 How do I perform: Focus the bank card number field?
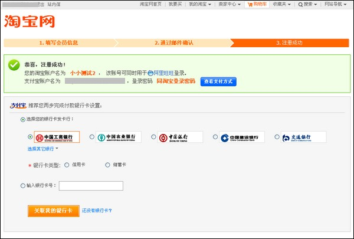(x=91, y=186)
